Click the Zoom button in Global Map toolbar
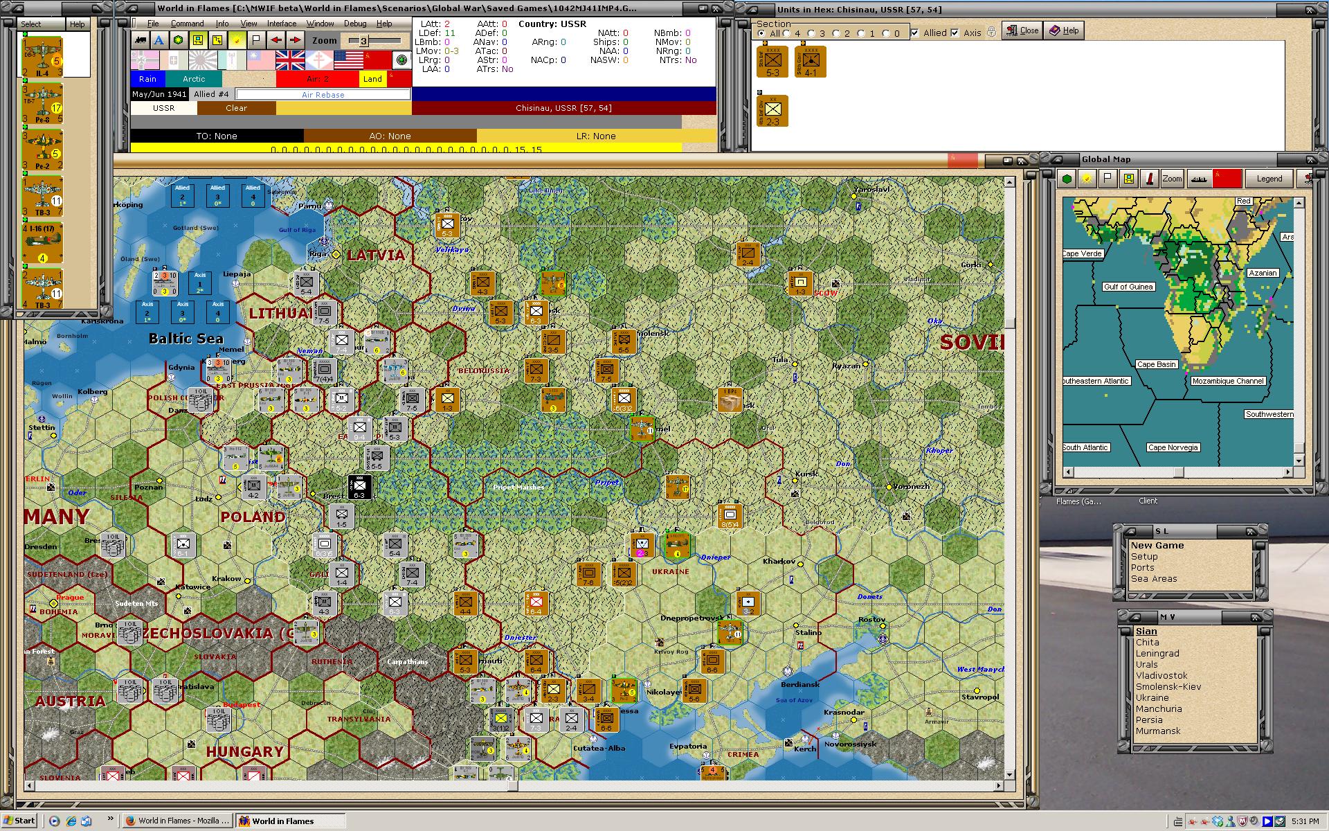 point(1172,179)
